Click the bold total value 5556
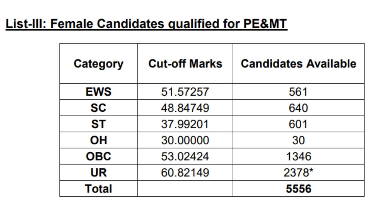The image size is (366, 205). click(x=299, y=189)
